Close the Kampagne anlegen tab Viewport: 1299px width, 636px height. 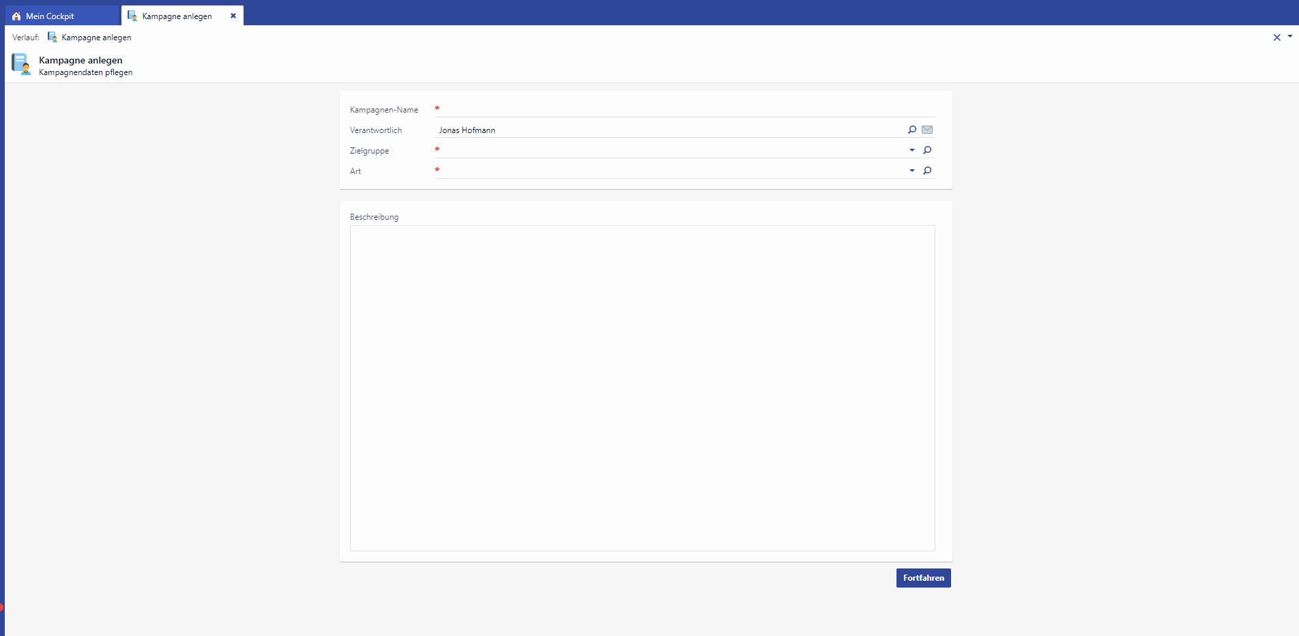pos(233,16)
